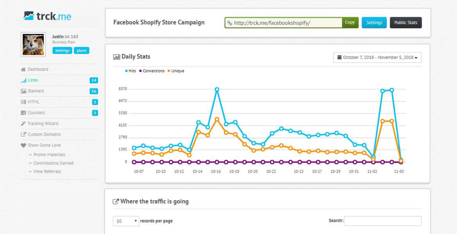The image size is (457, 234).
Task: Open the date range picker dropdown
Action: click(x=377, y=58)
